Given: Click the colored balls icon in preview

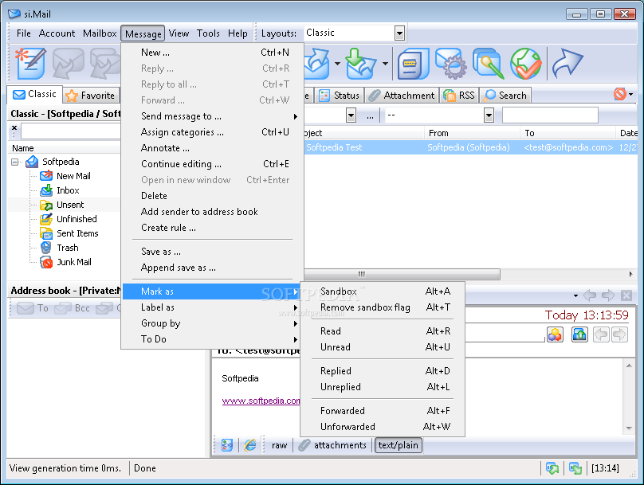Looking at the screenshot, I should pos(555,334).
